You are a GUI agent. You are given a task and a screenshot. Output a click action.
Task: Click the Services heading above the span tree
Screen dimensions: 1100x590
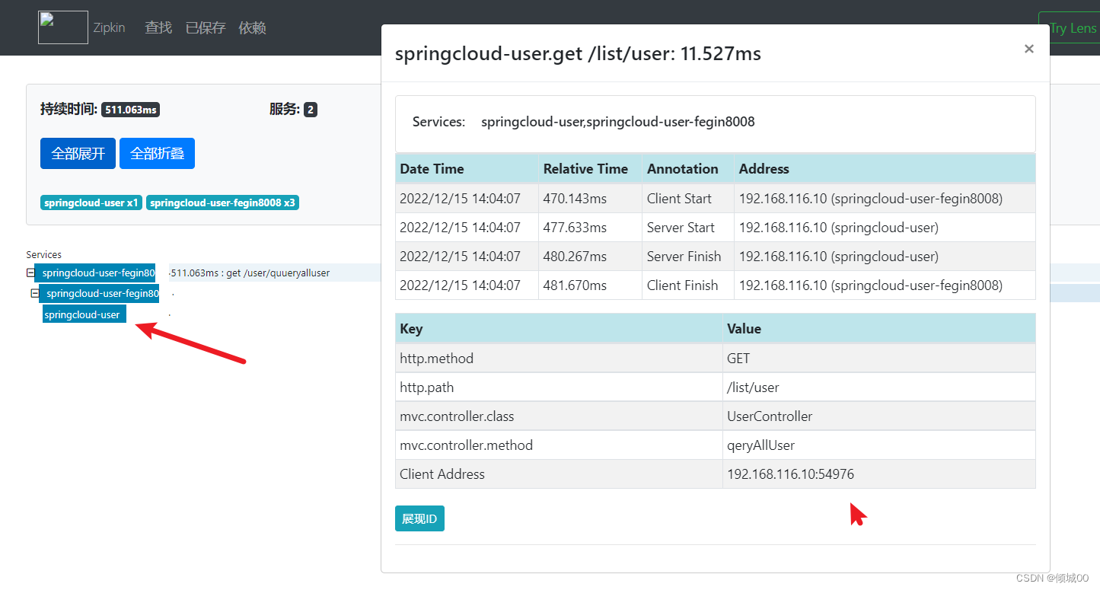coord(44,254)
